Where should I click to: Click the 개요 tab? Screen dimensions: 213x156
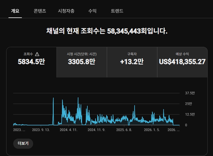pyautogui.click(x=15, y=11)
